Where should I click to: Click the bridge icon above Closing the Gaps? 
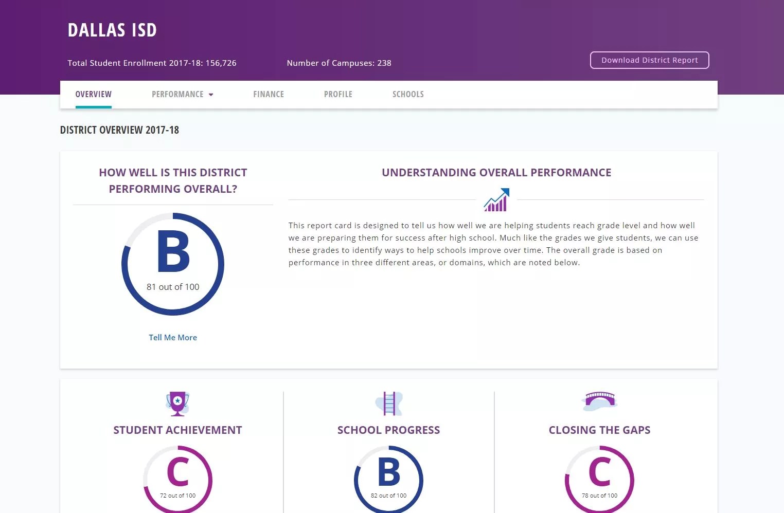(599, 400)
